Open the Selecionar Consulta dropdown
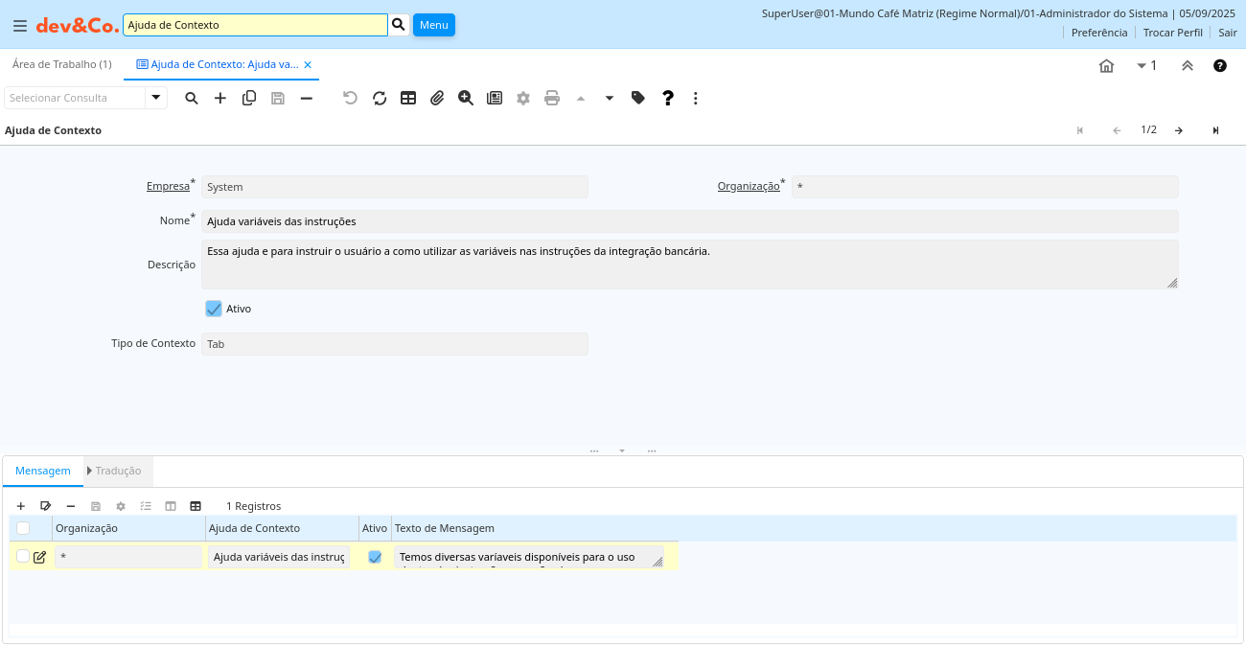Screen dimensions: 1246x646 (156, 98)
